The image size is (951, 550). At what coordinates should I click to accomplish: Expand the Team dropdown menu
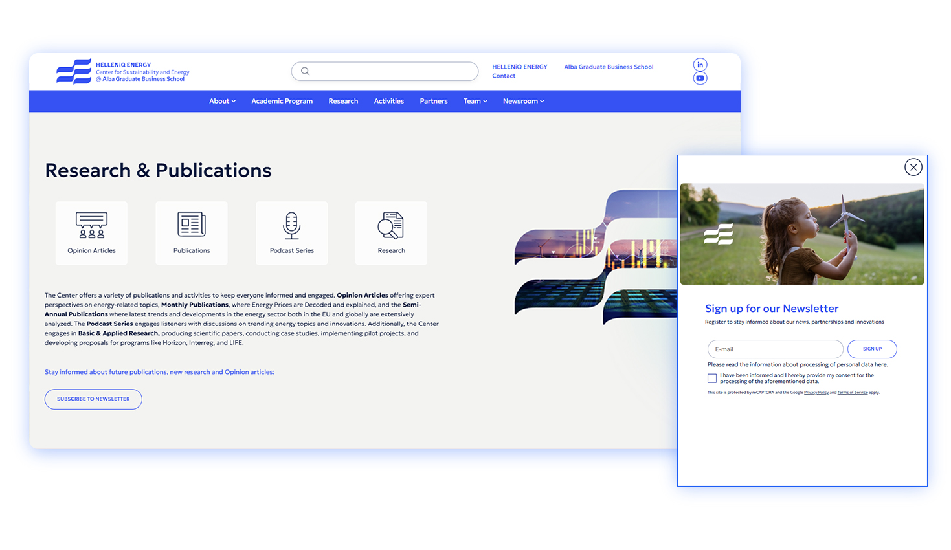coord(475,101)
